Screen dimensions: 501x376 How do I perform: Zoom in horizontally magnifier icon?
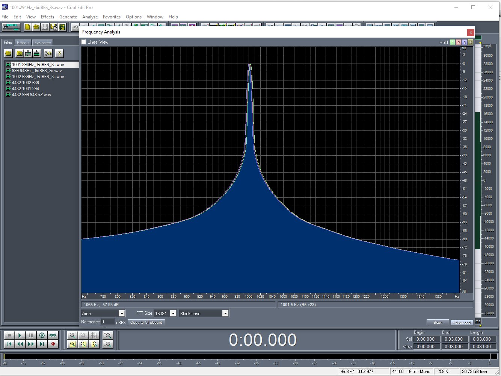click(72, 335)
